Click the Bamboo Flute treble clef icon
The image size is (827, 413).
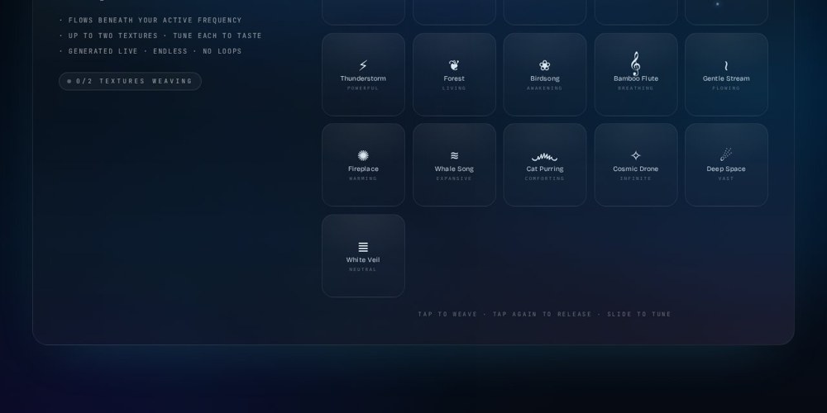pyautogui.click(x=635, y=64)
